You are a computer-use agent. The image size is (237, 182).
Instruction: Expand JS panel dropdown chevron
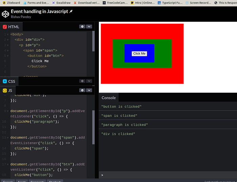[x=89, y=90]
